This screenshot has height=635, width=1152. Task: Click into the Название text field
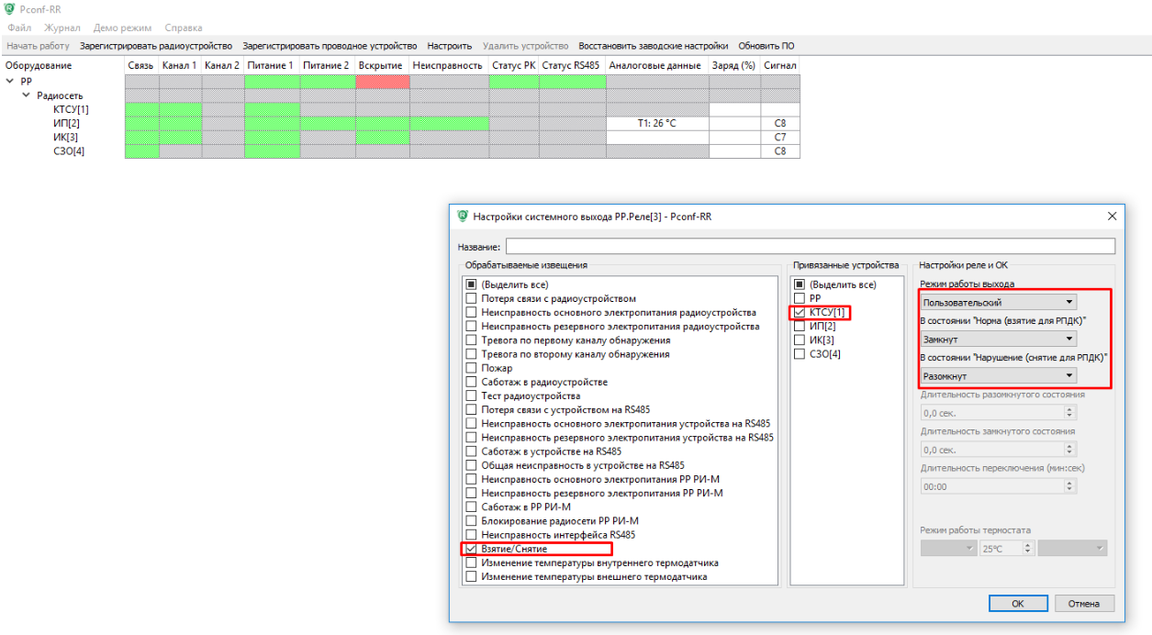(x=810, y=246)
